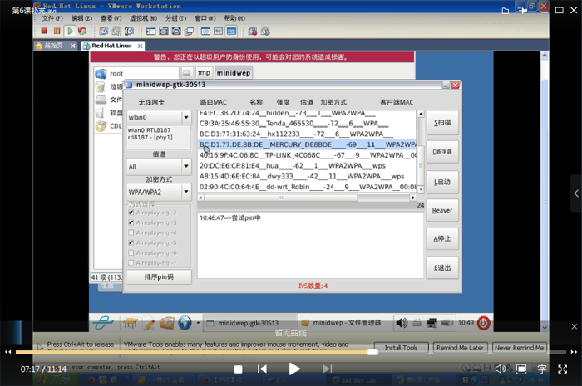Open the pencil text editor icon in the taskbar

[149, 323]
